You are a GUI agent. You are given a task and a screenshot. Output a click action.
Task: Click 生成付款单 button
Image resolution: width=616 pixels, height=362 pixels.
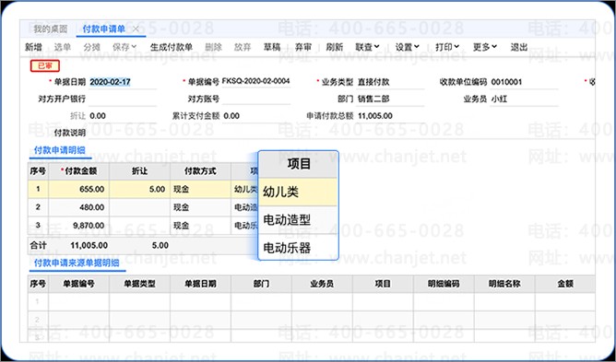pos(172,47)
